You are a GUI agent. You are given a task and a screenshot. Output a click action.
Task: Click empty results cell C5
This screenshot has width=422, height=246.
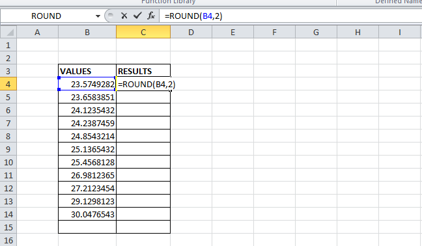pos(143,97)
